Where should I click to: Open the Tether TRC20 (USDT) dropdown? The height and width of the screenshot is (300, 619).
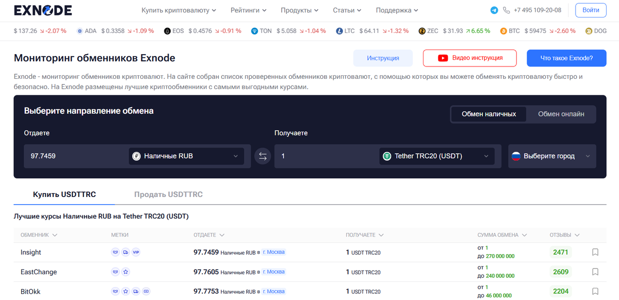point(436,156)
